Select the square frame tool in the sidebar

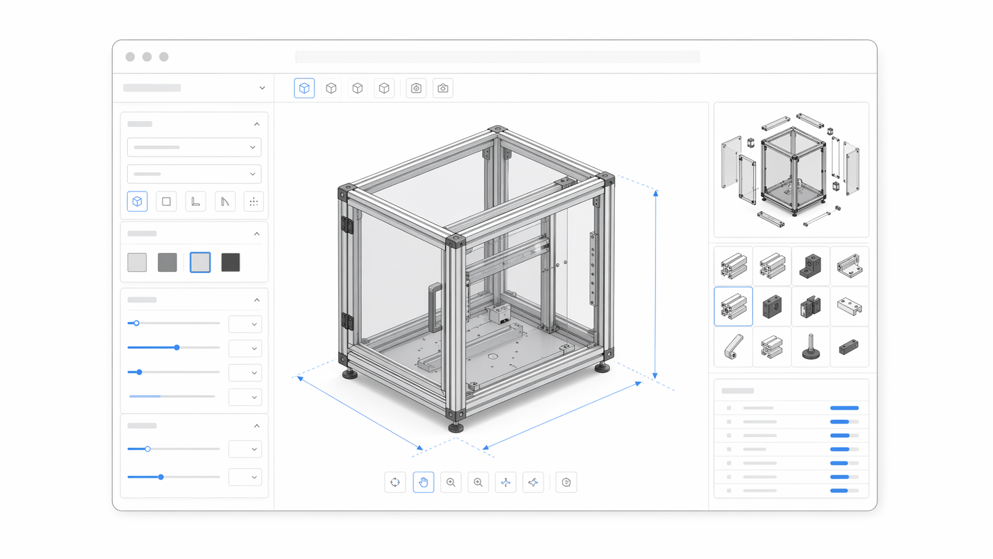click(166, 201)
